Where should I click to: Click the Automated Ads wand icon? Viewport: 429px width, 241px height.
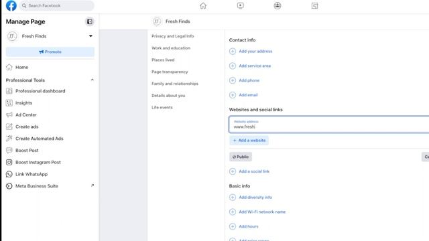[9, 139]
